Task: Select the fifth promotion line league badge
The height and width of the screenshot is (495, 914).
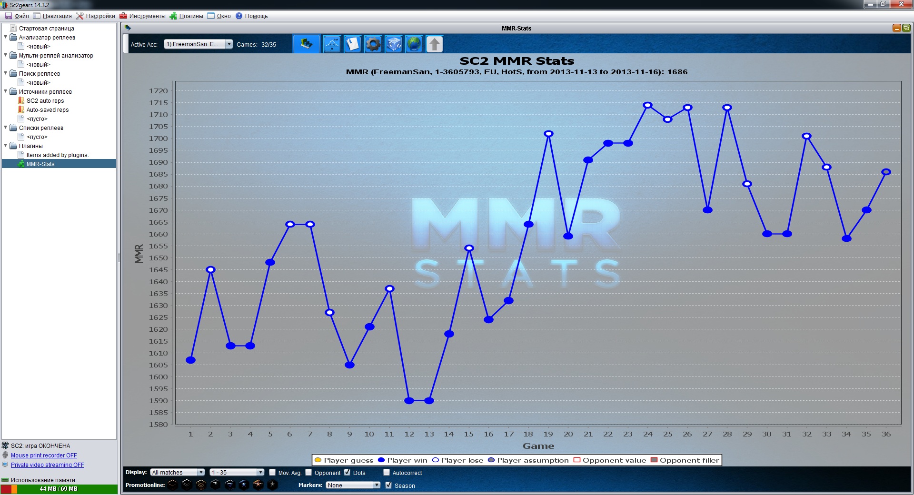Action: (x=230, y=485)
